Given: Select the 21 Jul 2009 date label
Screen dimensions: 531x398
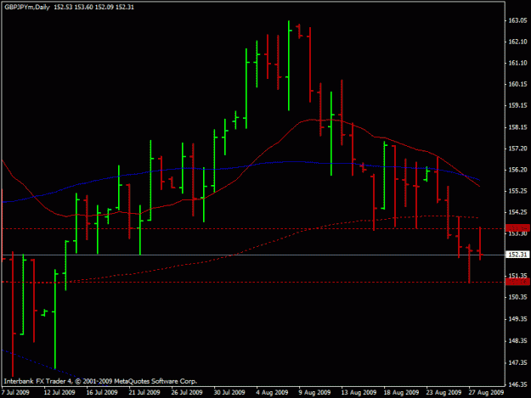Looking at the screenshot, I should 144,393.
